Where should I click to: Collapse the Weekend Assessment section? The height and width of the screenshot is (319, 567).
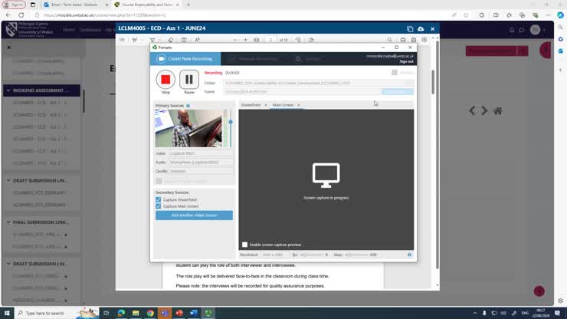(7, 90)
